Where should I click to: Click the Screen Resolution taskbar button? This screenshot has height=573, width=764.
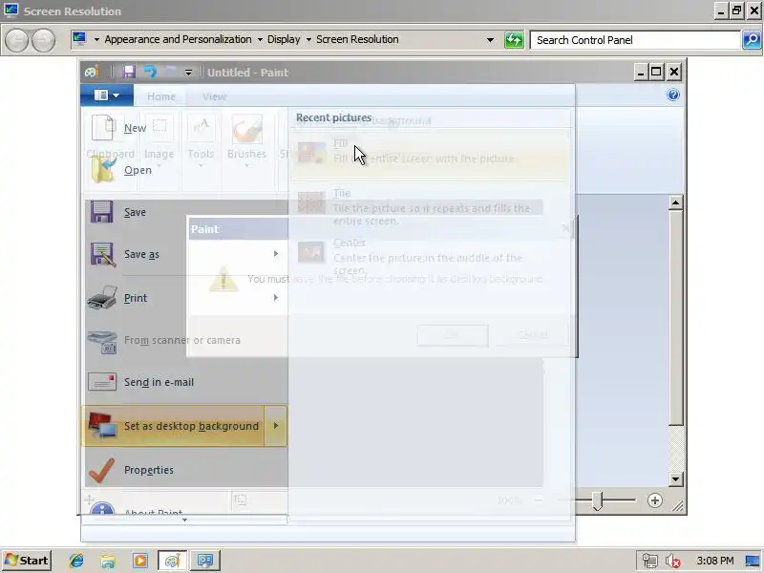coord(205,561)
